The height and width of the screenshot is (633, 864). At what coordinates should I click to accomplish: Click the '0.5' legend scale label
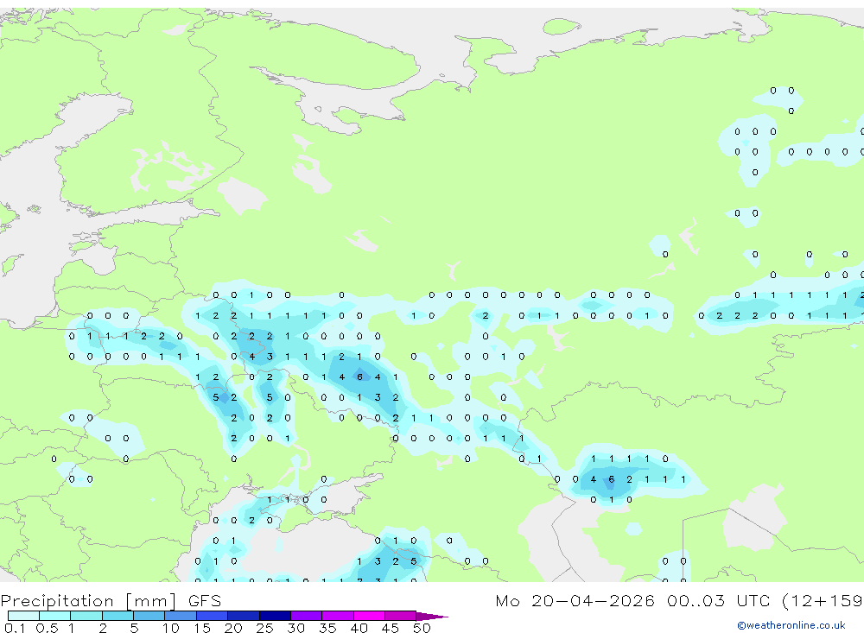(47, 628)
